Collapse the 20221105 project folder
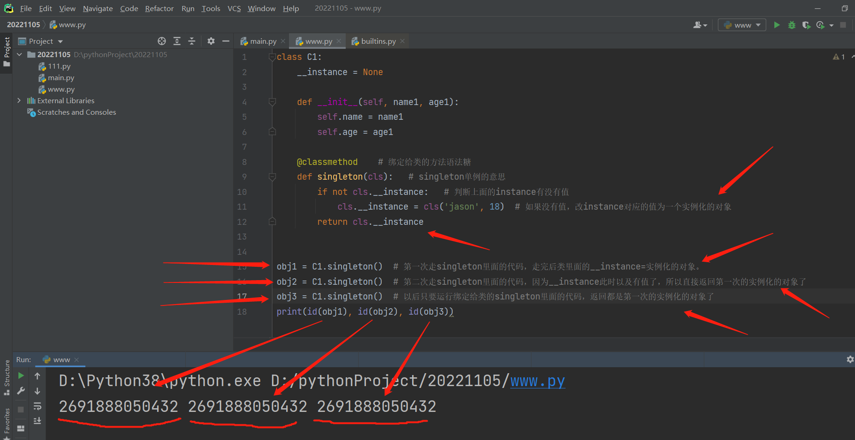 (19, 54)
